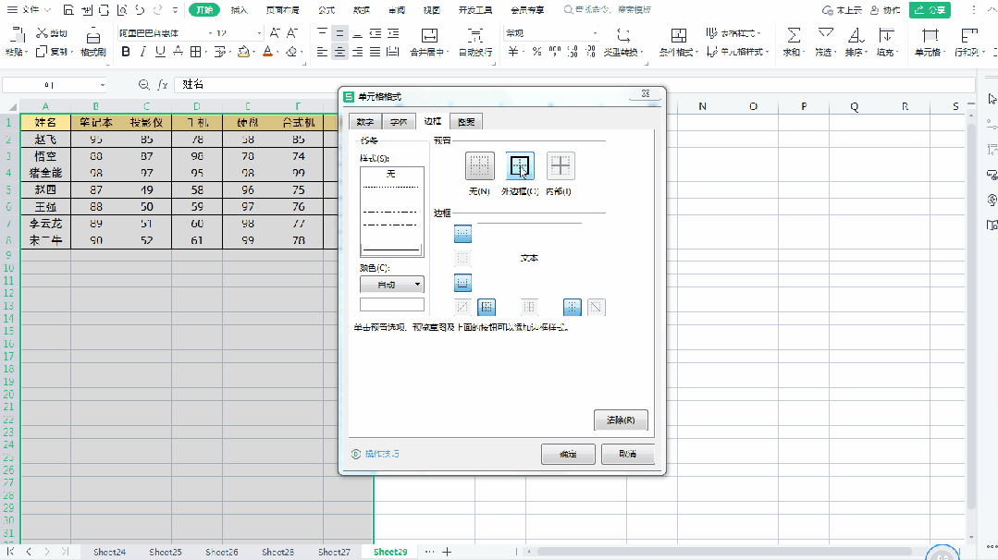This screenshot has height=560, width=998.
Task: Choose the dotted line style in list
Action: coord(391,187)
